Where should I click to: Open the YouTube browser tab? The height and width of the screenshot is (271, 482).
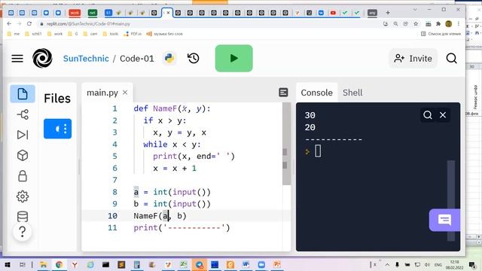coord(333,13)
